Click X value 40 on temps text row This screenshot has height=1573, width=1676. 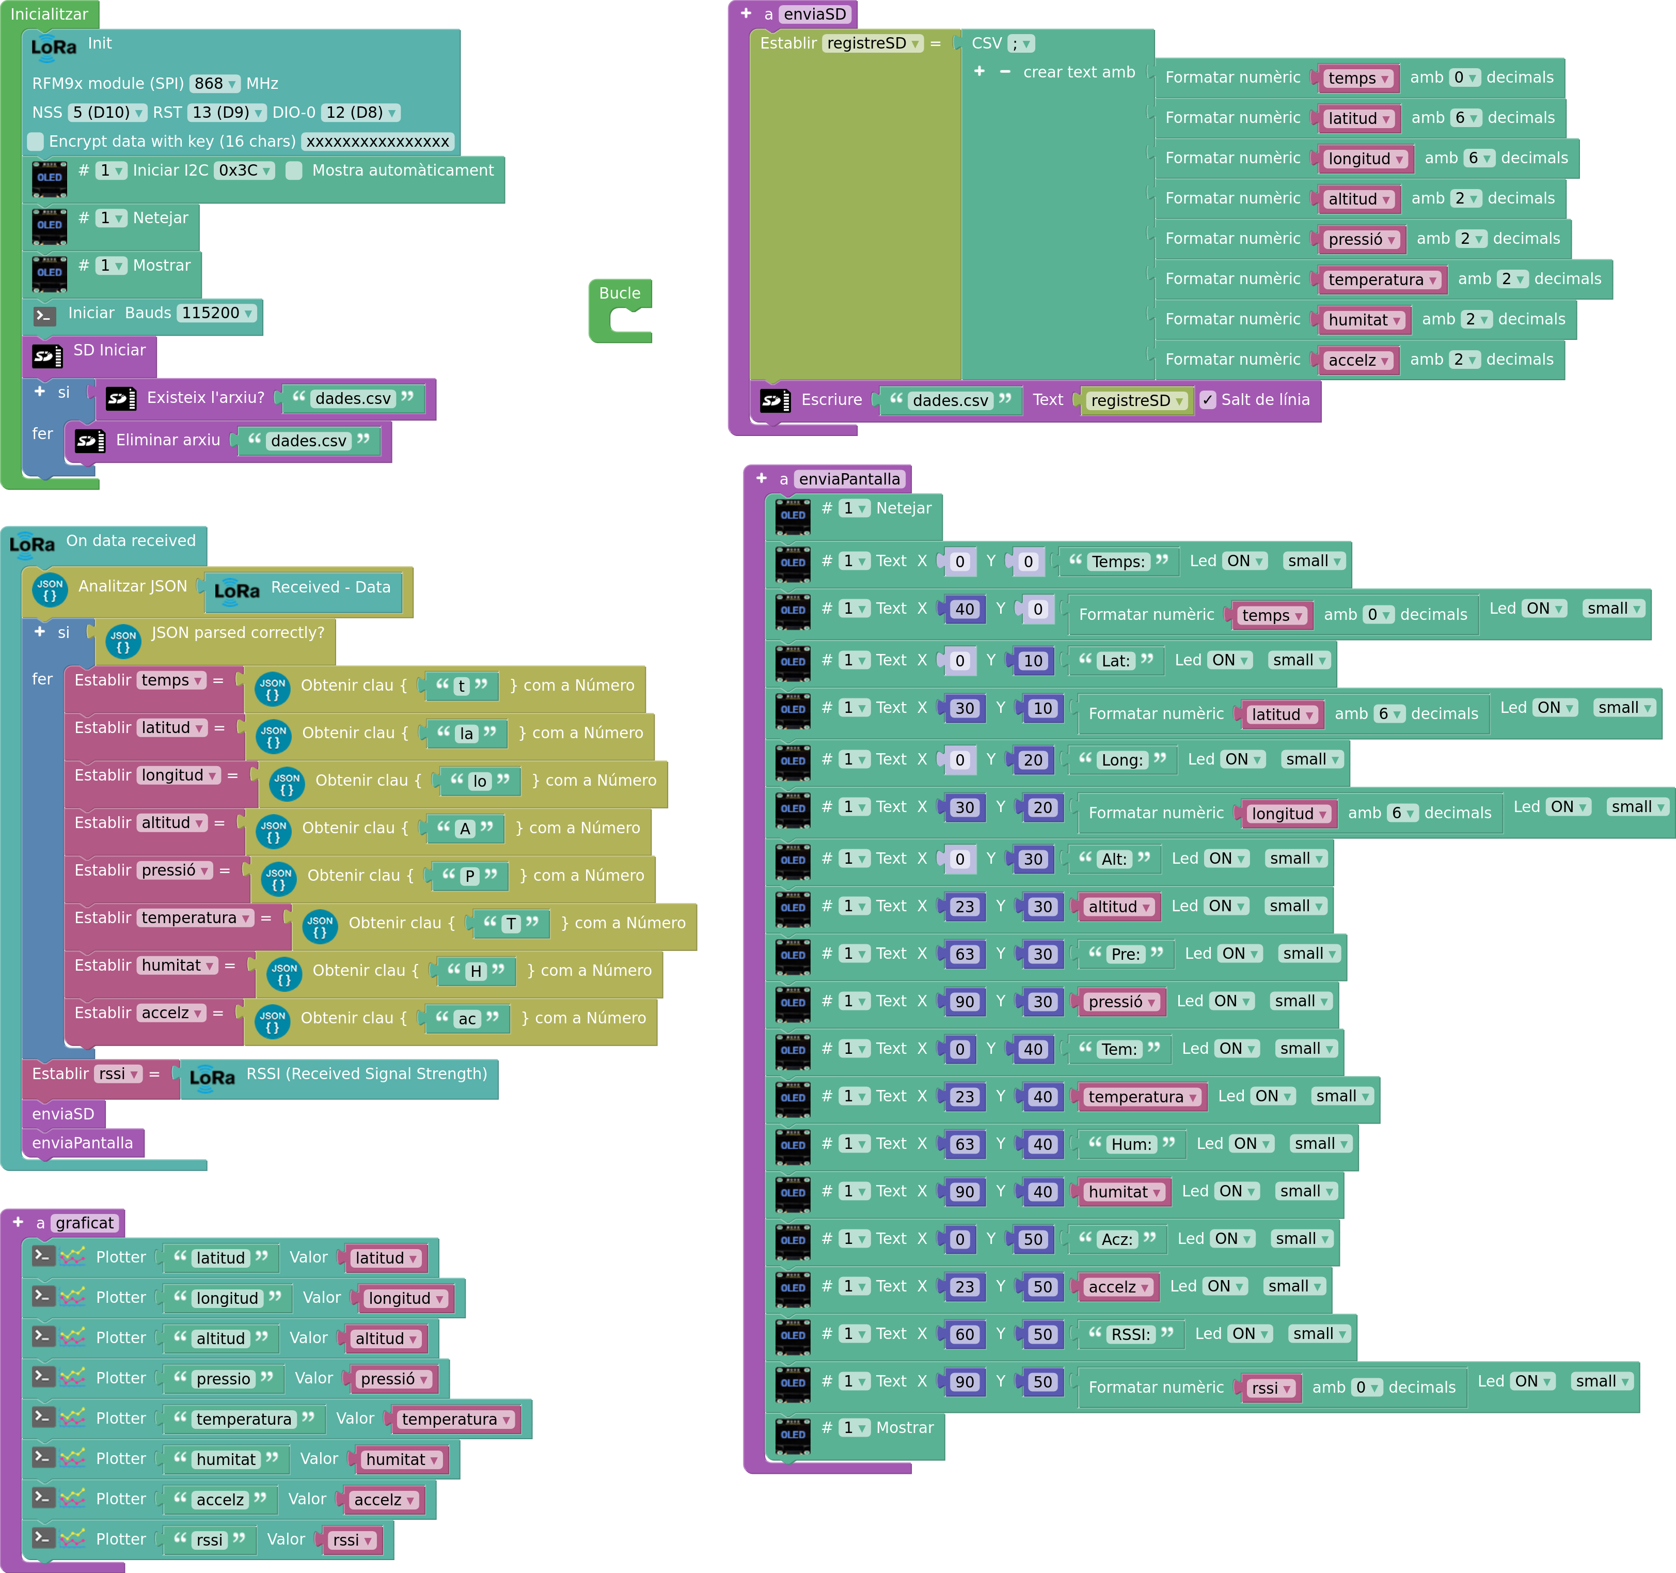[965, 609]
